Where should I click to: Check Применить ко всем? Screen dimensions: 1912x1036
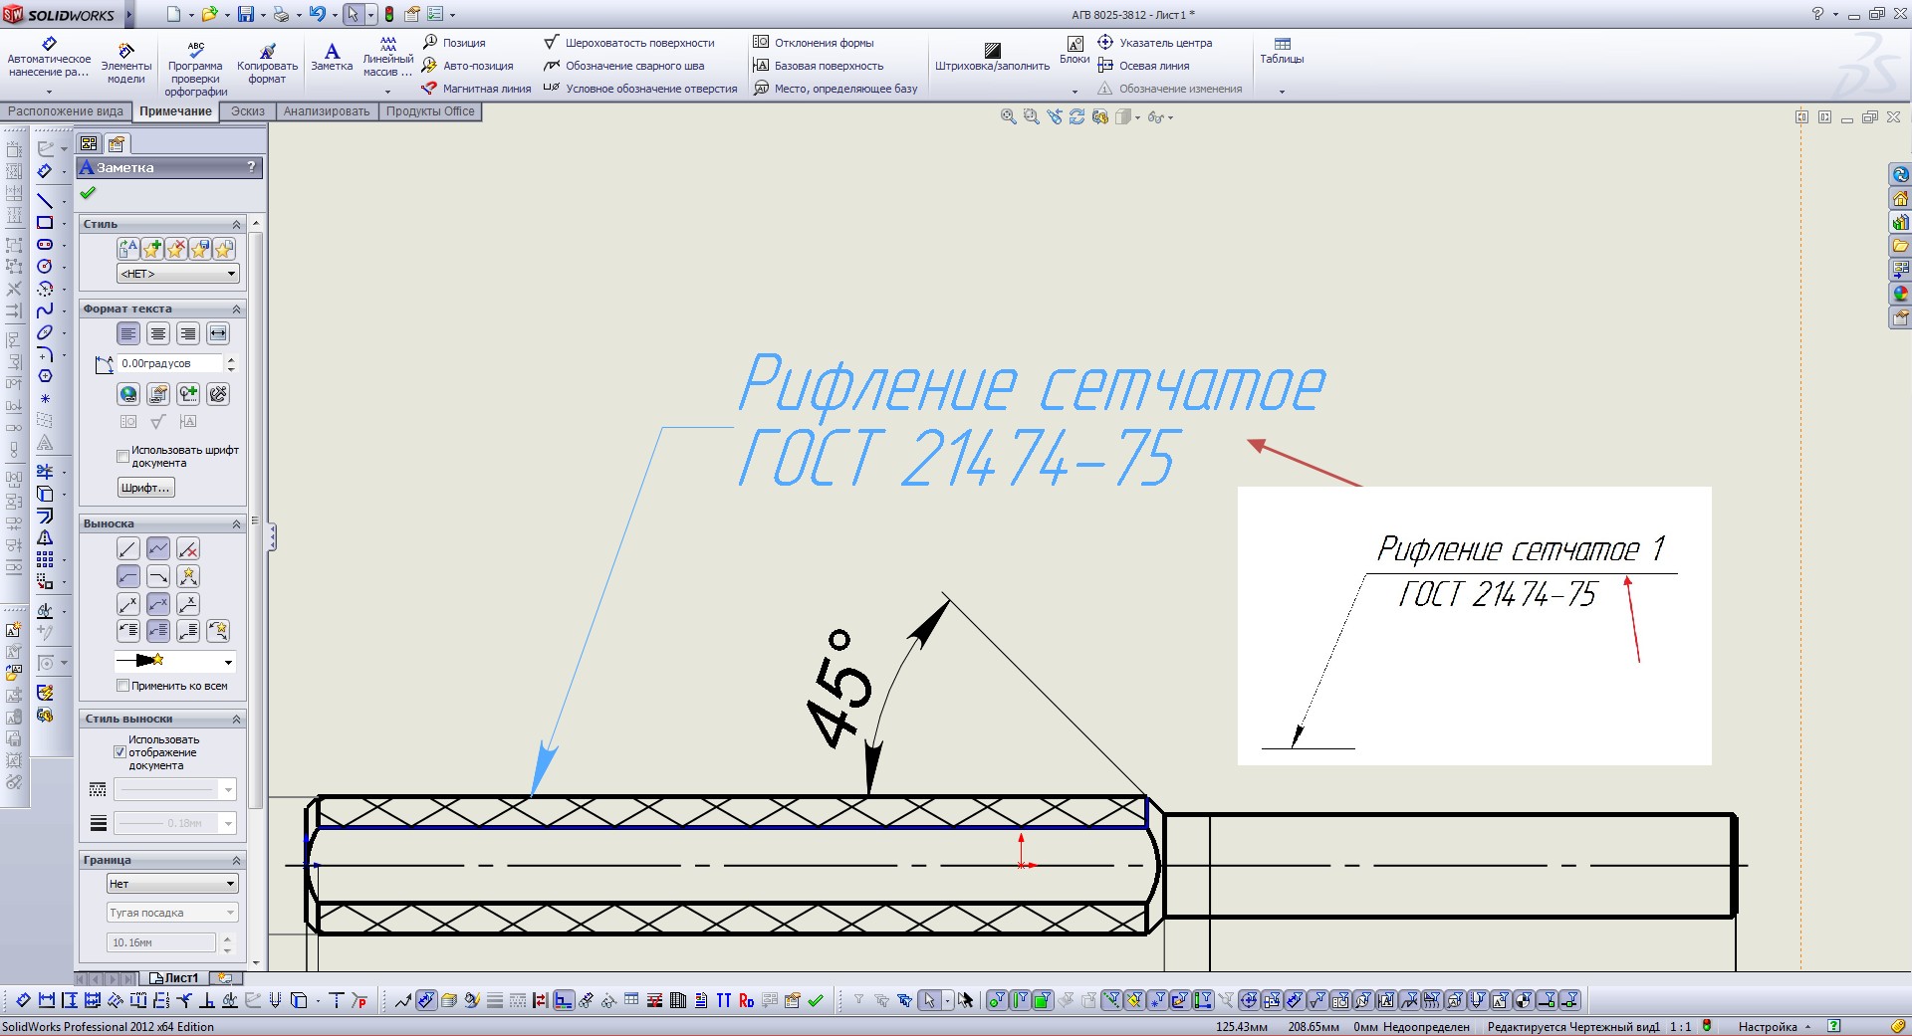(x=122, y=686)
